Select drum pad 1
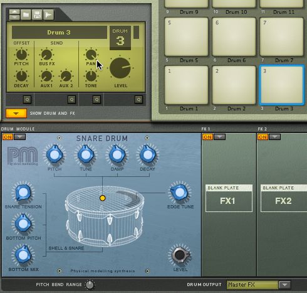 (x=186, y=85)
